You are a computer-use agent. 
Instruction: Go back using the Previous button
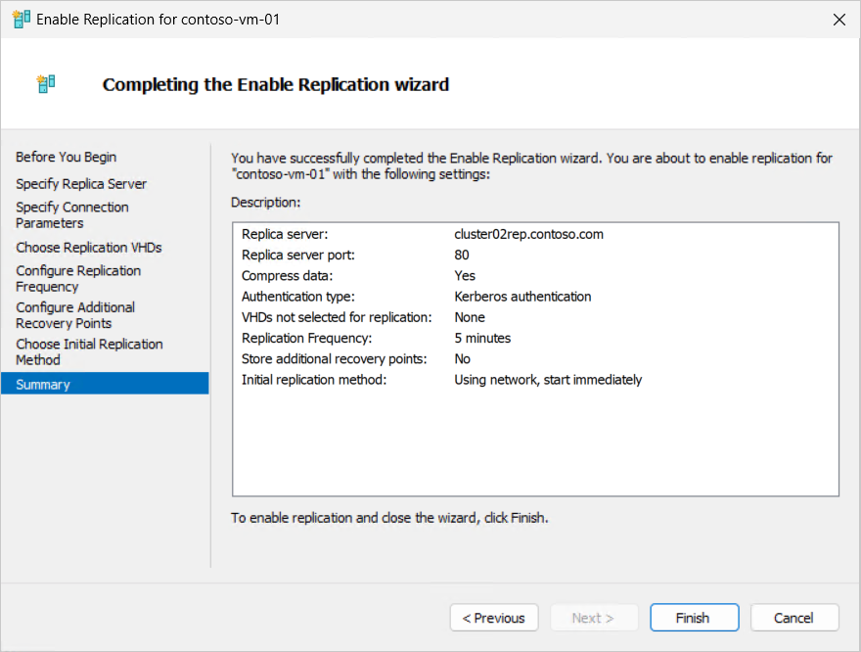(494, 618)
